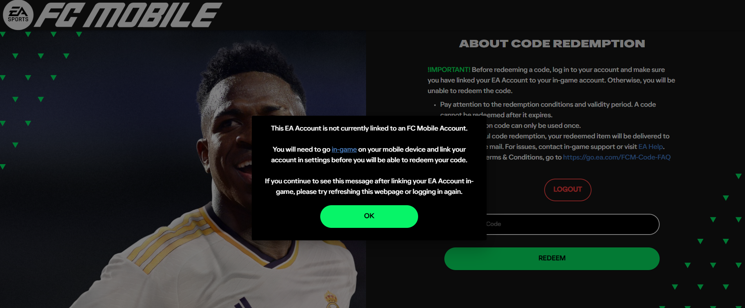Click the FC Mobile wordmark logo
Screen dimensions: 745x308
[128, 15]
